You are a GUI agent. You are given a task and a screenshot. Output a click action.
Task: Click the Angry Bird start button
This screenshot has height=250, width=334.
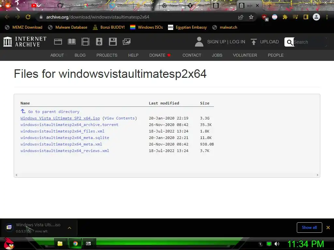pos(8,243)
